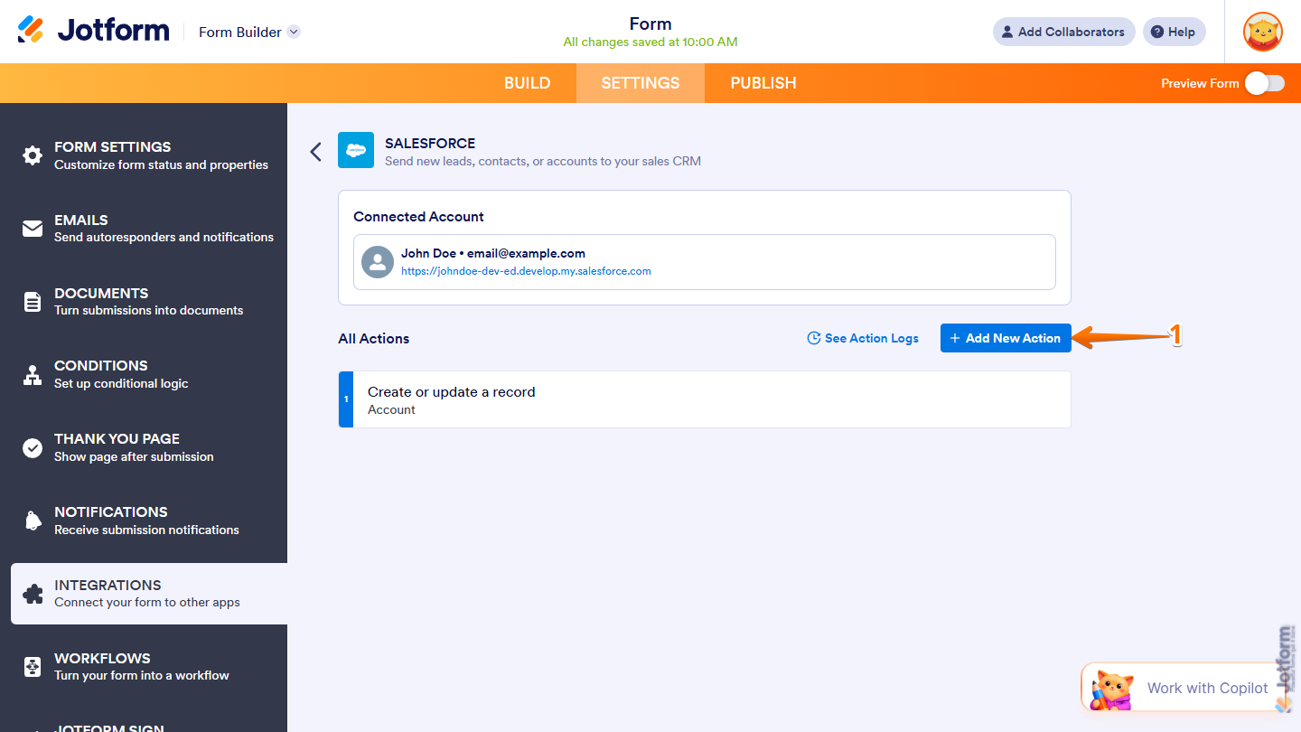Screen dimensions: 1301x732
Task: Open See Action Logs
Action: click(x=863, y=337)
